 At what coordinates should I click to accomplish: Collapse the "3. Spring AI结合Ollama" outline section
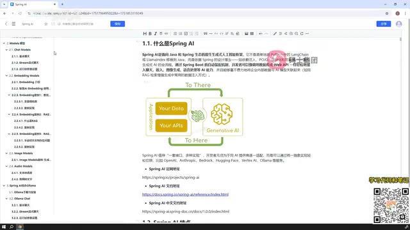coord(4,186)
